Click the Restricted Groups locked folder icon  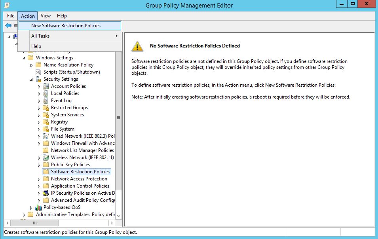tap(46, 108)
